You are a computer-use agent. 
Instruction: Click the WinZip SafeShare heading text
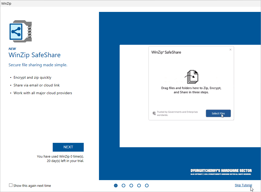click(34, 55)
